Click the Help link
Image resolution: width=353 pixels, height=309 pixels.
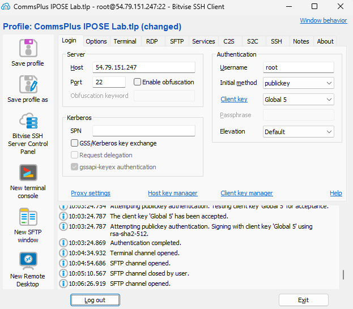tap(336, 193)
